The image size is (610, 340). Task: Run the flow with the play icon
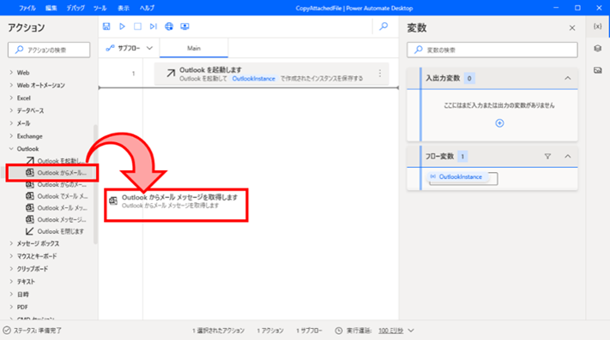point(122,27)
